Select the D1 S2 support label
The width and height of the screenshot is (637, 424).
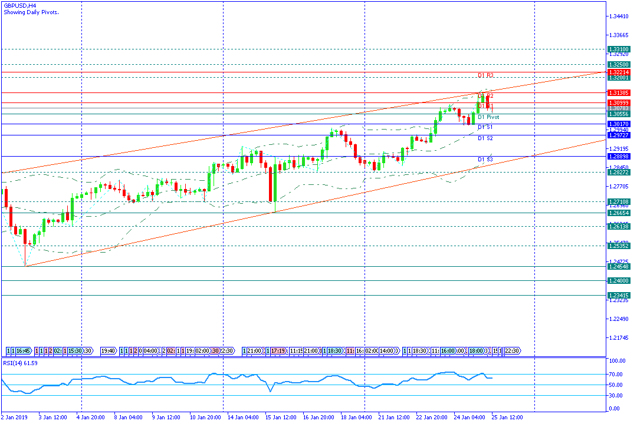click(x=485, y=138)
